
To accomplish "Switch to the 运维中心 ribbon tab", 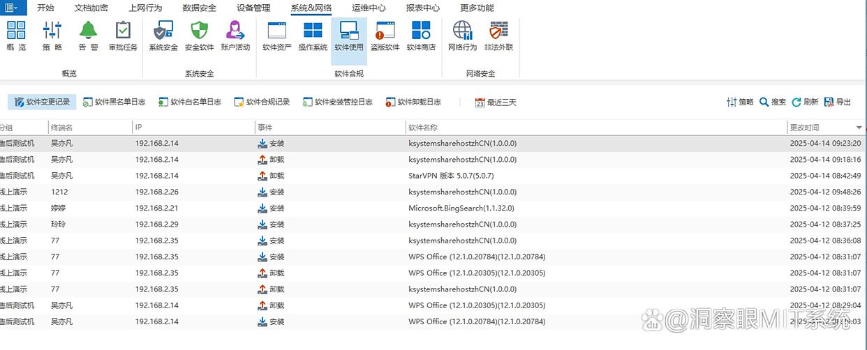I will 369,8.
